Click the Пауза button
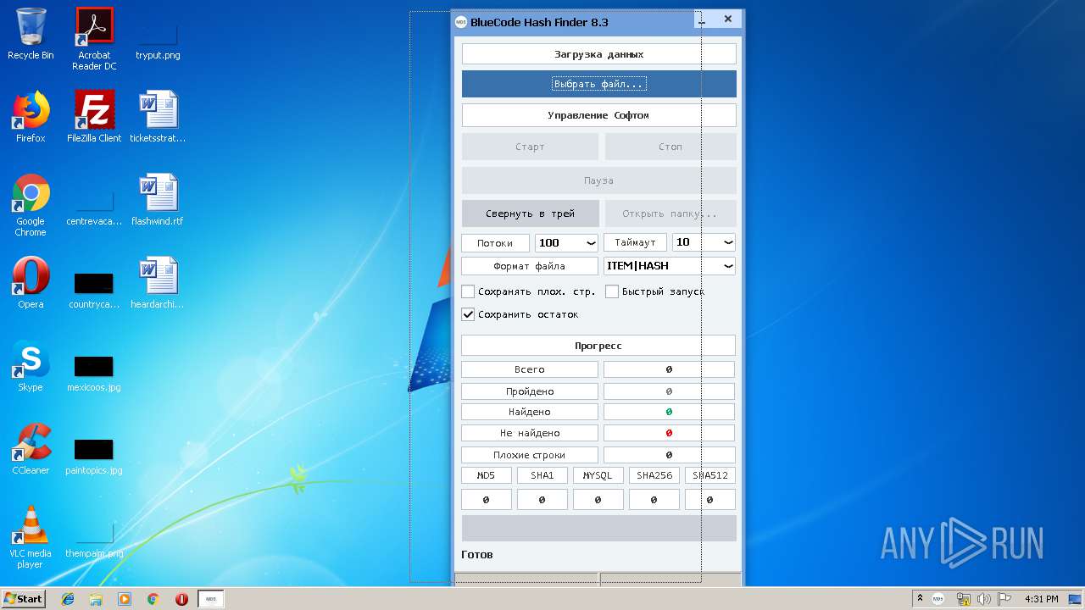1085x610 pixels. [x=599, y=180]
